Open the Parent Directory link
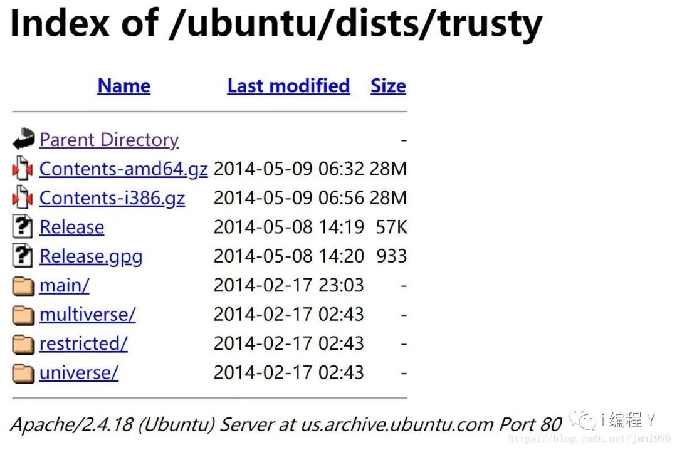 point(109,140)
